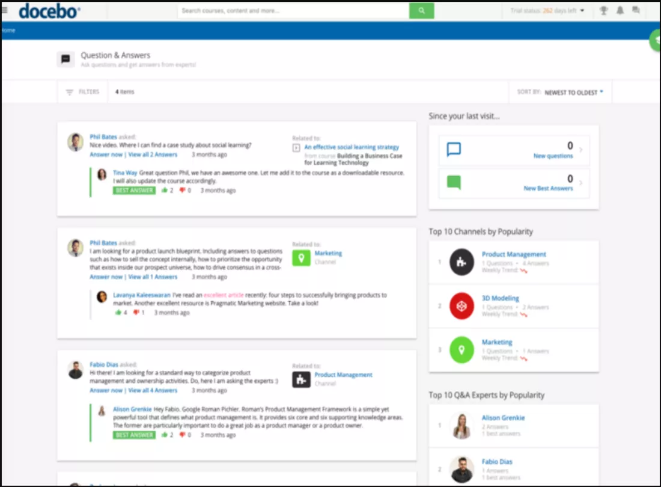Open the Newest to Oldest sort dropdown
The height and width of the screenshot is (487, 661).
click(573, 93)
